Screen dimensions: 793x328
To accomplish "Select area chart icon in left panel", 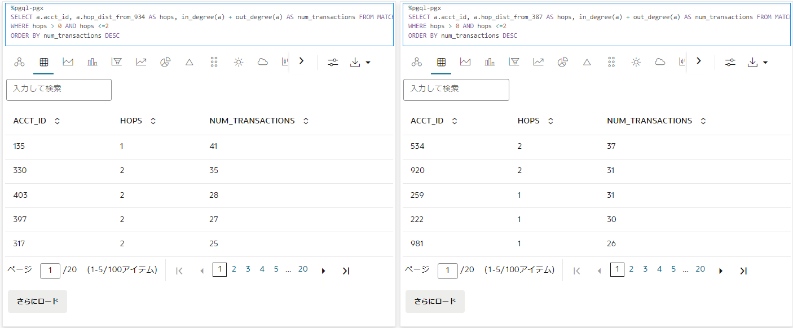I will coord(68,62).
